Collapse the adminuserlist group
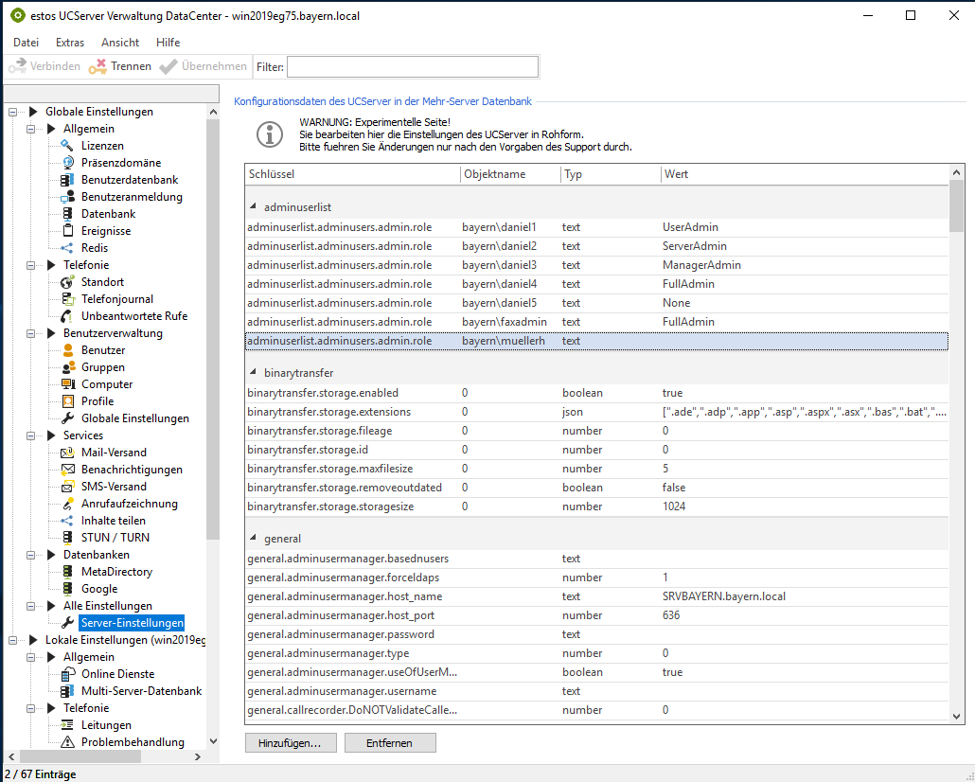The height and width of the screenshot is (782, 975). 253,206
